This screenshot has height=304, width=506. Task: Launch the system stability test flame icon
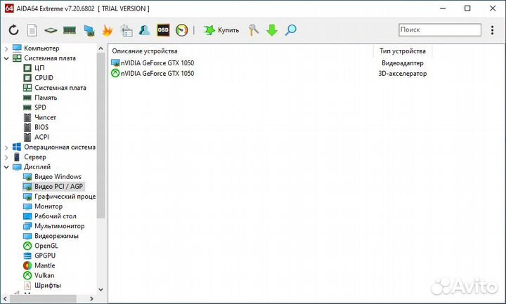pos(108,30)
